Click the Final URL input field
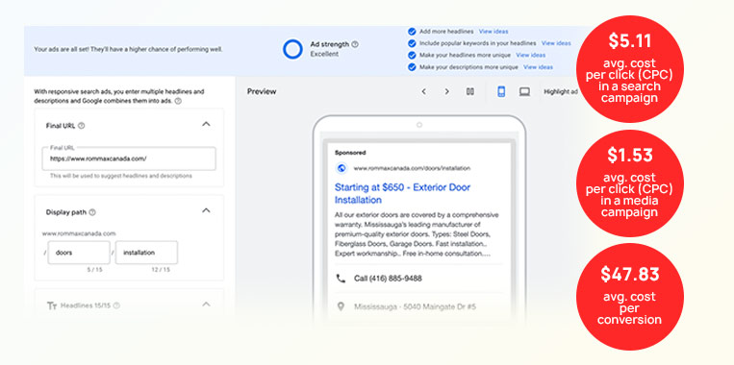 [129, 158]
